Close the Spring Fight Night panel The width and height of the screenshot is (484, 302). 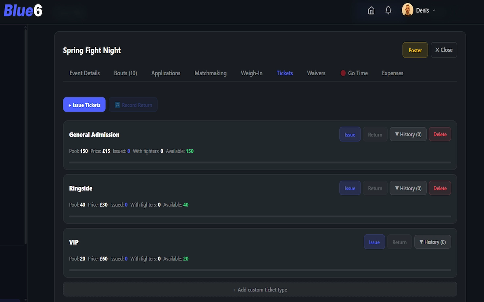(x=444, y=50)
